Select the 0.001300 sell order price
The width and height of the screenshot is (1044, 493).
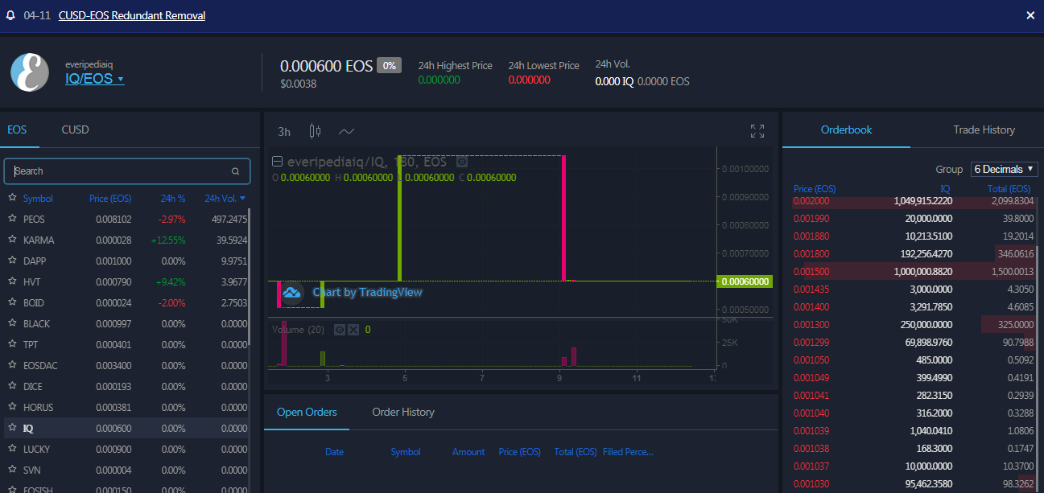(x=810, y=325)
